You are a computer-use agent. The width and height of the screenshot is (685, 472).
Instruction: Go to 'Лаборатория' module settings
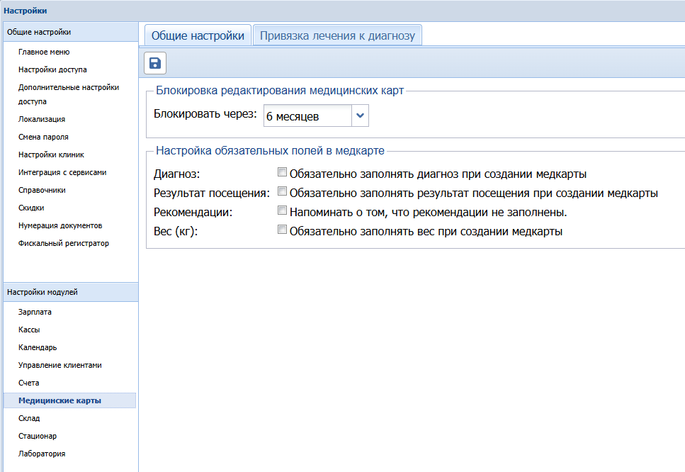[x=42, y=454]
